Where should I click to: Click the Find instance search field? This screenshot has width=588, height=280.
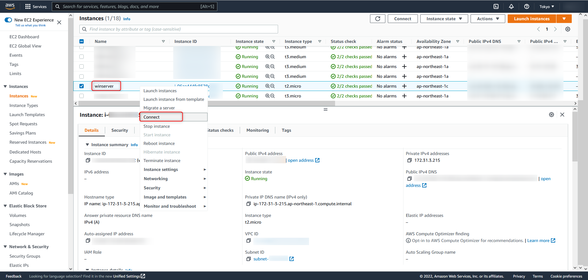click(x=179, y=29)
